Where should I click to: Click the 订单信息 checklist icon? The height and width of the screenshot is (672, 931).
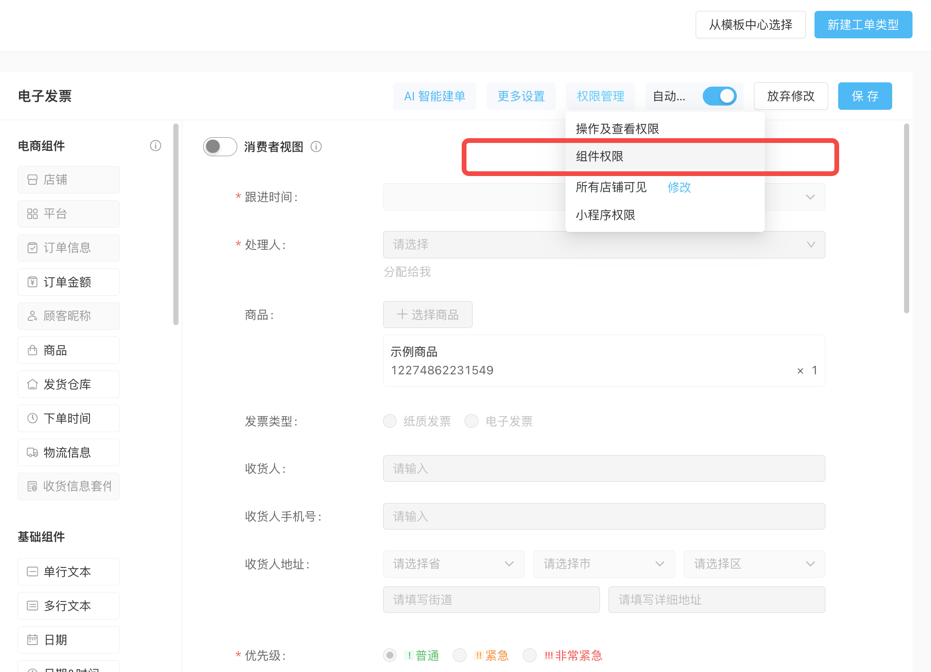[32, 248]
